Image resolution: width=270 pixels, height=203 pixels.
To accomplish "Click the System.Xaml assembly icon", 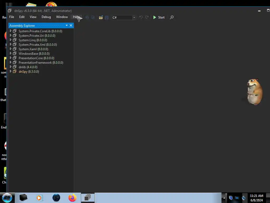I will 15,49.
